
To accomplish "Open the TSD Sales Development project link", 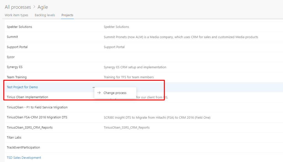I will pyautogui.click(x=24, y=158).
